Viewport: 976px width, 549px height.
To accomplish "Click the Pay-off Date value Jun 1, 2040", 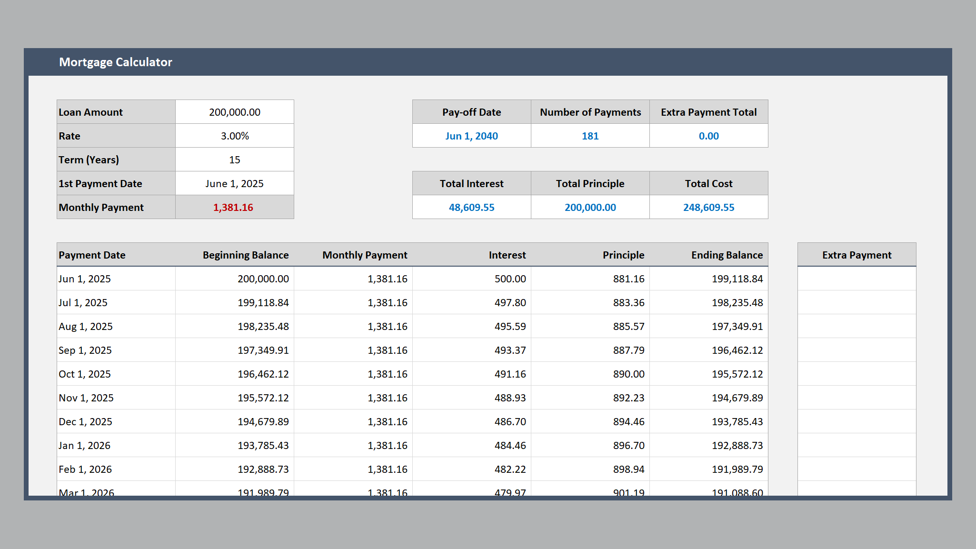I will (471, 136).
